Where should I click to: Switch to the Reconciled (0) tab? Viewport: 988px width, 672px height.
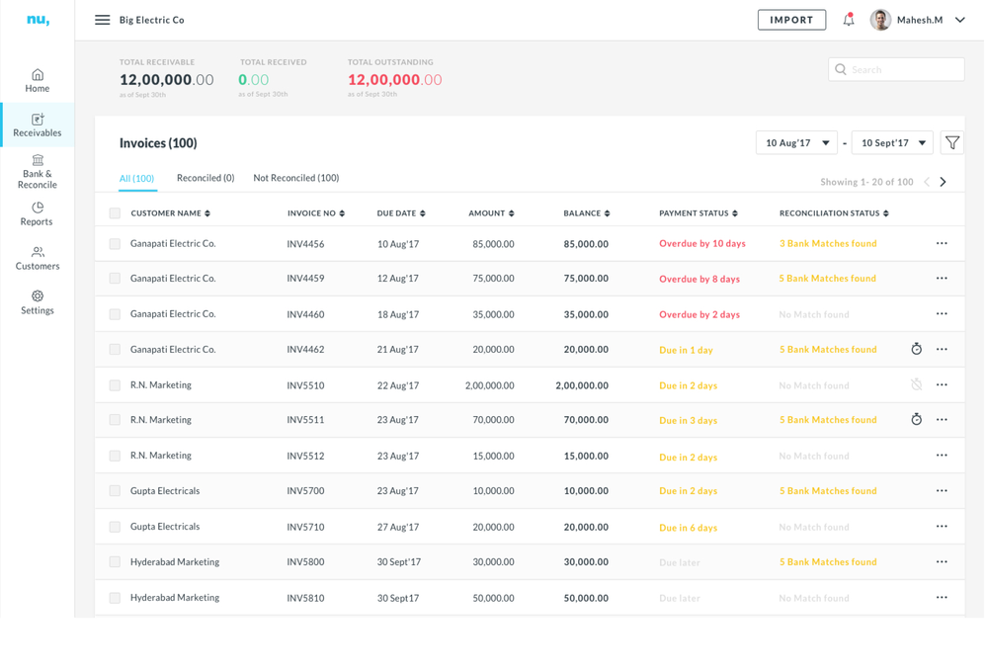click(206, 178)
